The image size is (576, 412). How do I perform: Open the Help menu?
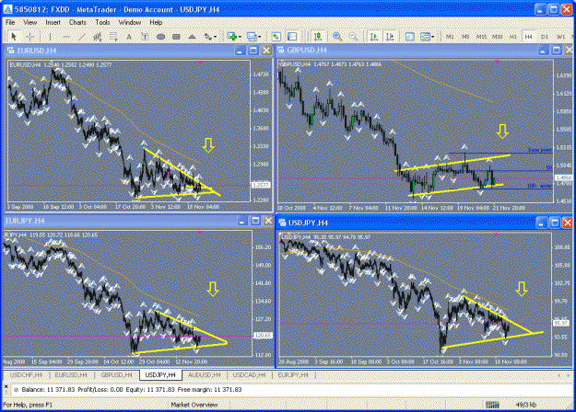click(x=156, y=22)
